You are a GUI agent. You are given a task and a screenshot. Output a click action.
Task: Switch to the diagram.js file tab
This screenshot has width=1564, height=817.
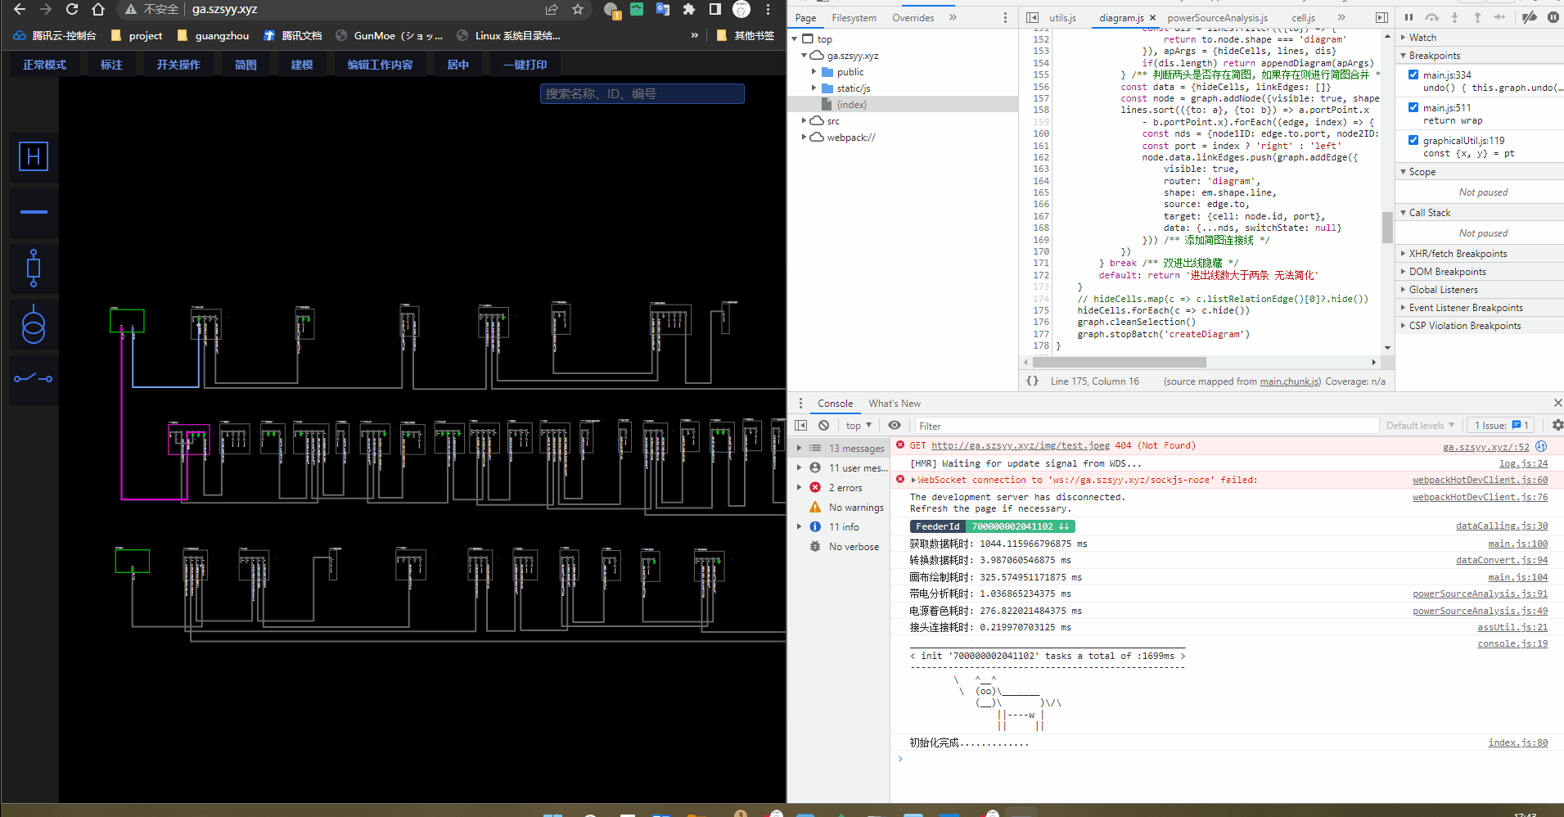pyautogui.click(x=1121, y=17)
